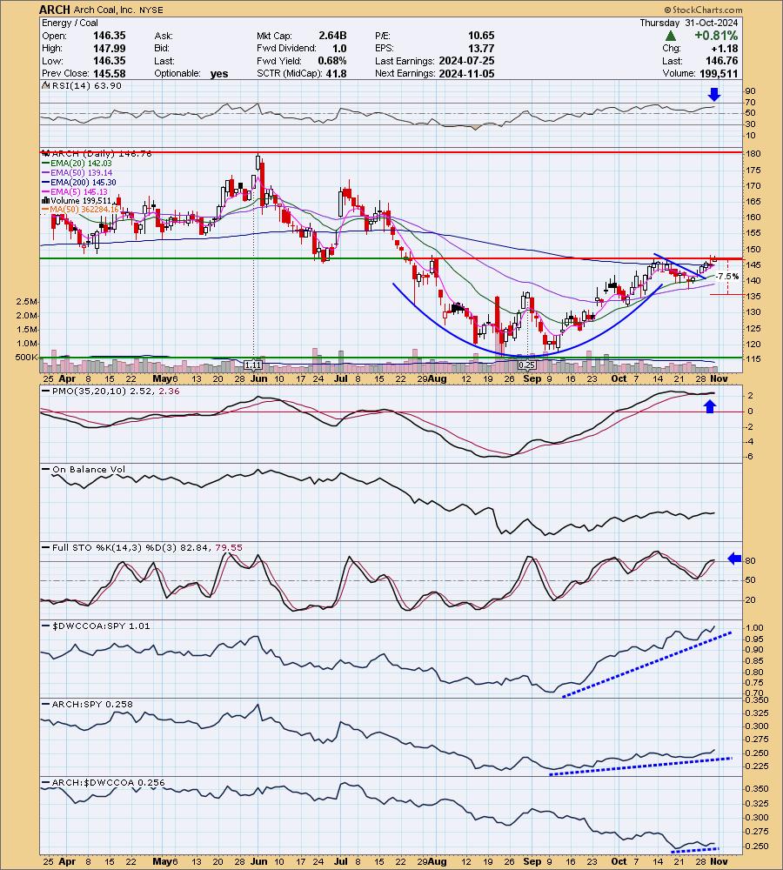Image resolution: width=783 pixels, height=870 pixels.
Task: Select the +0.81% percent change
Action: [x=716, y=36]
